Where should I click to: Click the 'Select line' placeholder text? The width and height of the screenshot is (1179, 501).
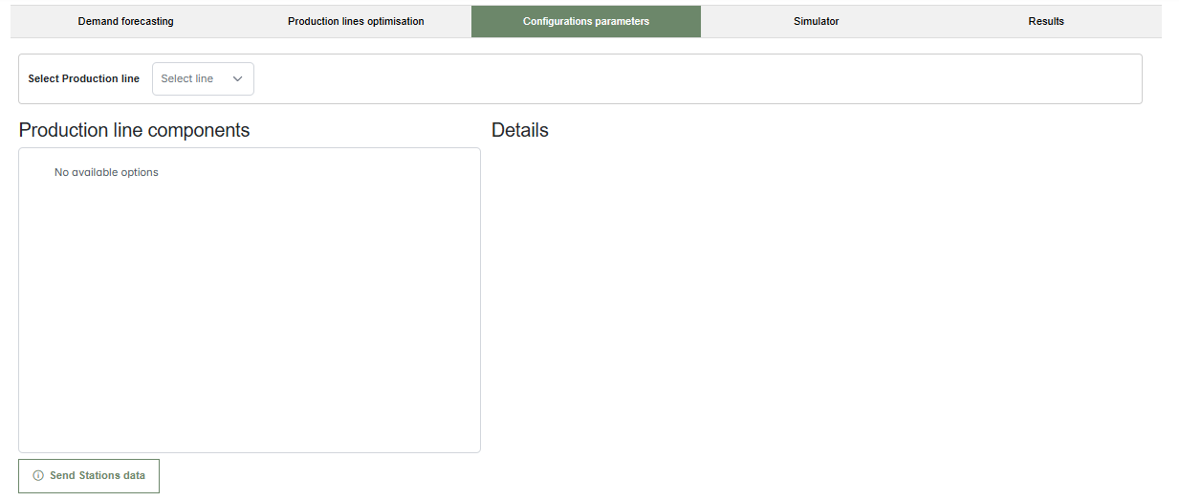point(187,79)
